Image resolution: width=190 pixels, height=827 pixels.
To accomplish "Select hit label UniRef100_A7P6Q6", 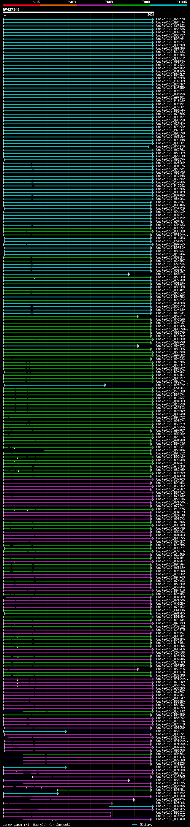I will point(170,114).
